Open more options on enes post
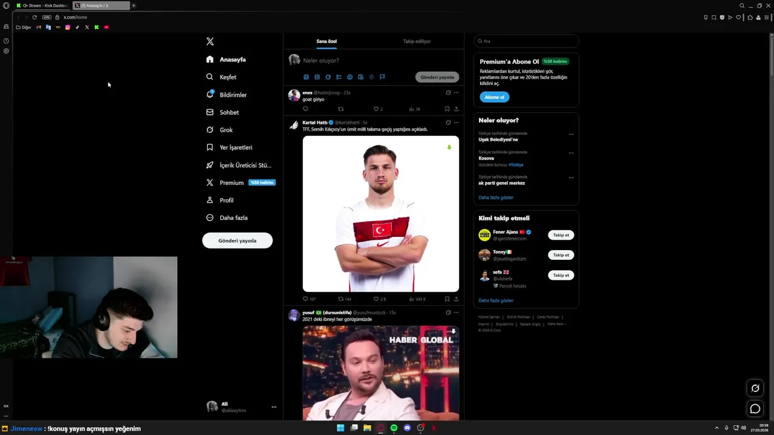This screenshot has height=435, width=774. coord(456,92)
